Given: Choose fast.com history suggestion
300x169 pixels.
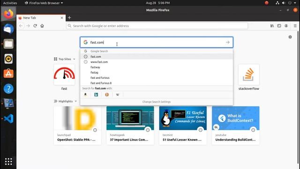Looking at the screenshot, I should click(157, 56).
